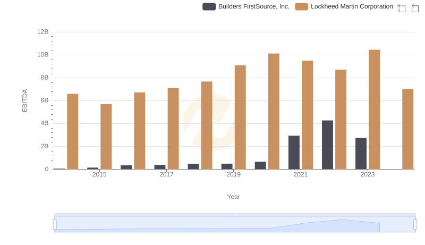The image size is (425, 245).
Task: Click the 2014 Lockheed Martin bar
Action: (x=73, y=131)
